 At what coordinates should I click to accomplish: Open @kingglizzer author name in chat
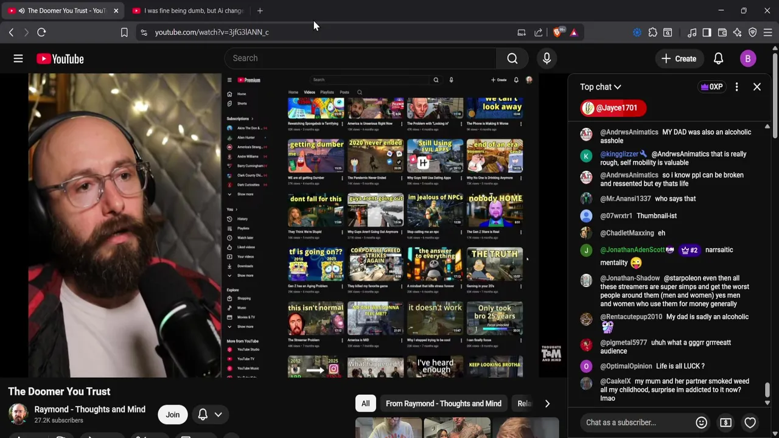pyautogui.click(x=619, y=154)
